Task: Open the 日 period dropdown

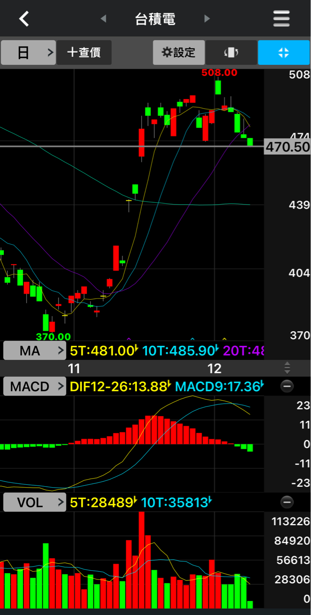Action: (28, 52)
